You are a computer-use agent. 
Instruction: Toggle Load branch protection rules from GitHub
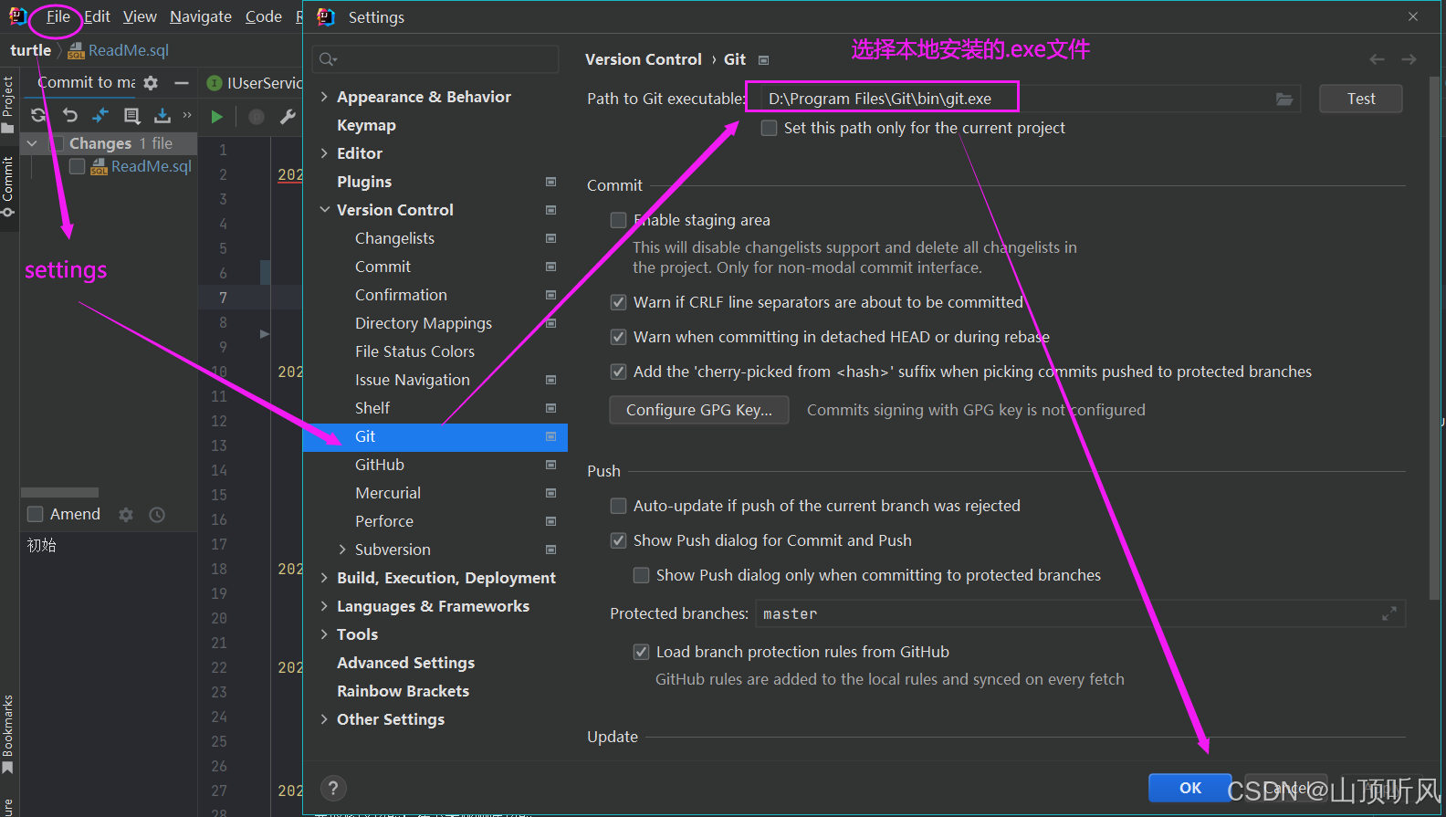point(641,652)
